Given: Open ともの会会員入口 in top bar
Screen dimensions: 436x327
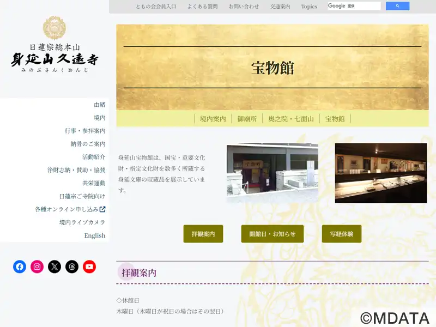Looking at the screenshot, I should pyautogui.click(x=156, y=7).
